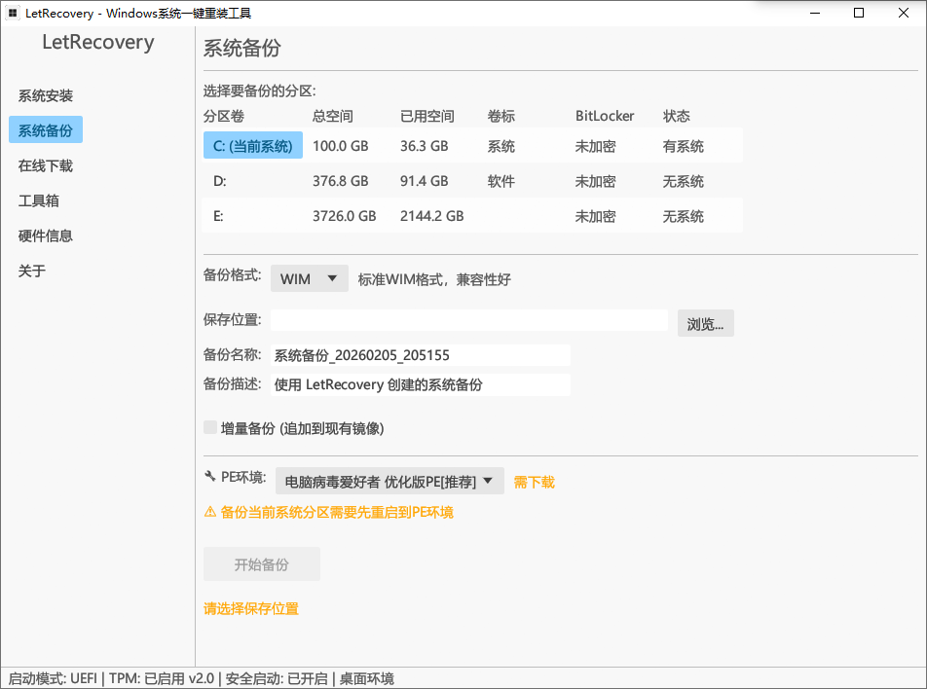927x689 pixels.
Task: Open the 系统安装 section in sidebar
Action: pos(45,95)
